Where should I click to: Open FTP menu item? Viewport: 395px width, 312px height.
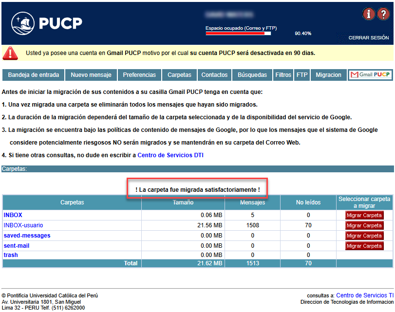pos(302,75)
